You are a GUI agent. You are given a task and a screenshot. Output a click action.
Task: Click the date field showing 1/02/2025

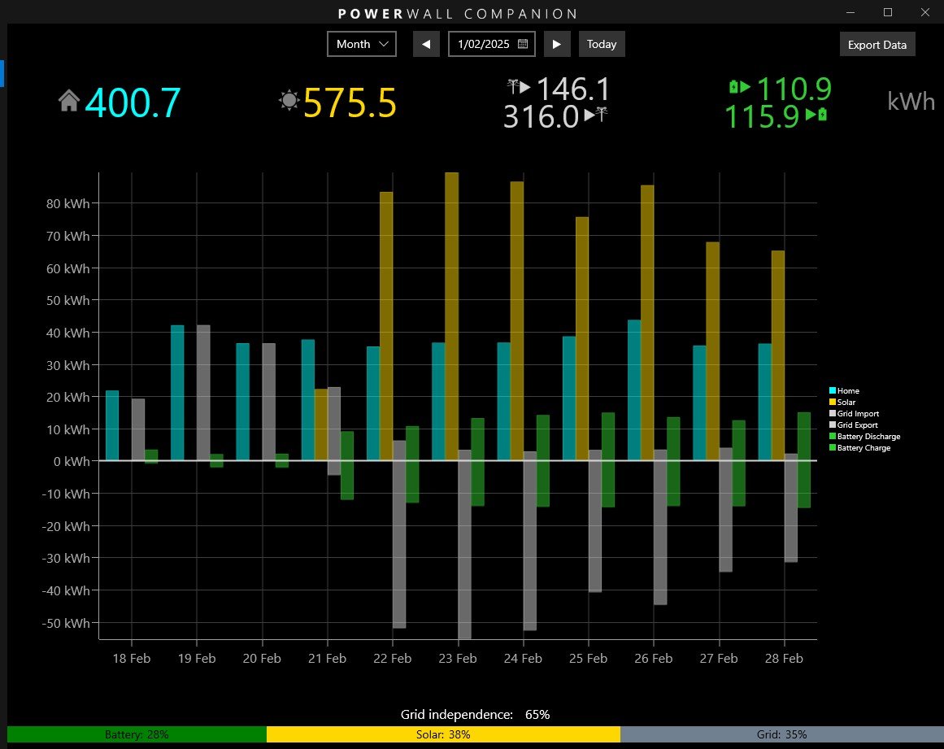tap(491, 44)
